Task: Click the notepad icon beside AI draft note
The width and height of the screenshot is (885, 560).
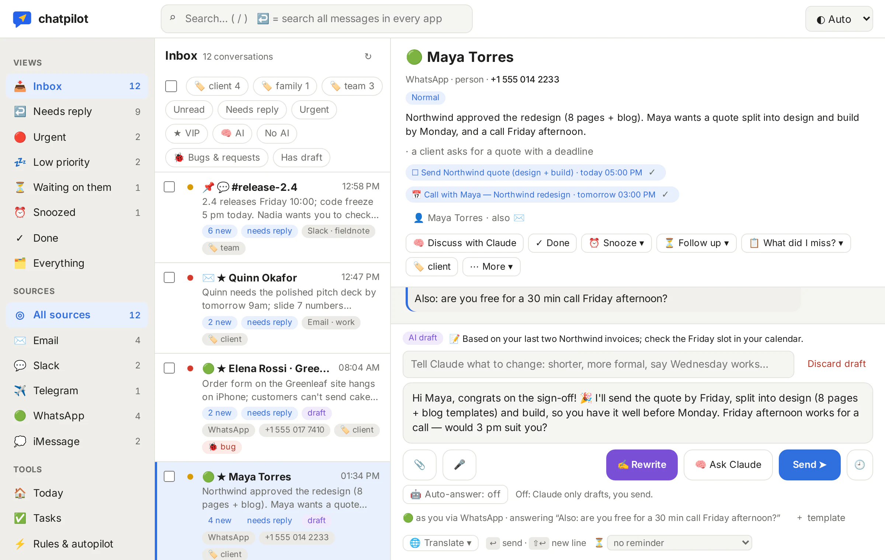Action: pos(454,339)
